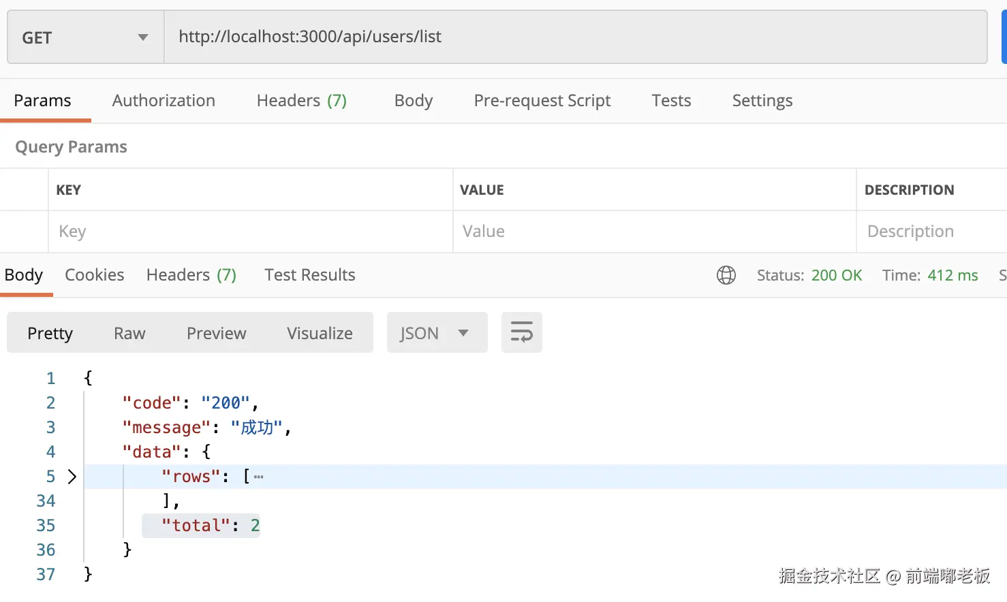Switch response view to Visualize

point(320,333)
